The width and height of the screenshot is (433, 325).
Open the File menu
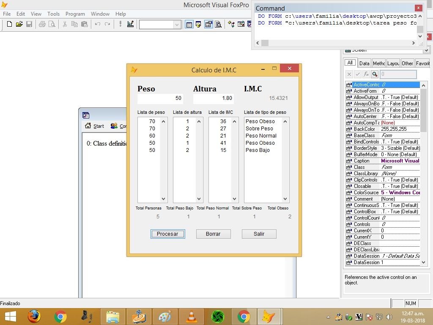tap(7, 14)
